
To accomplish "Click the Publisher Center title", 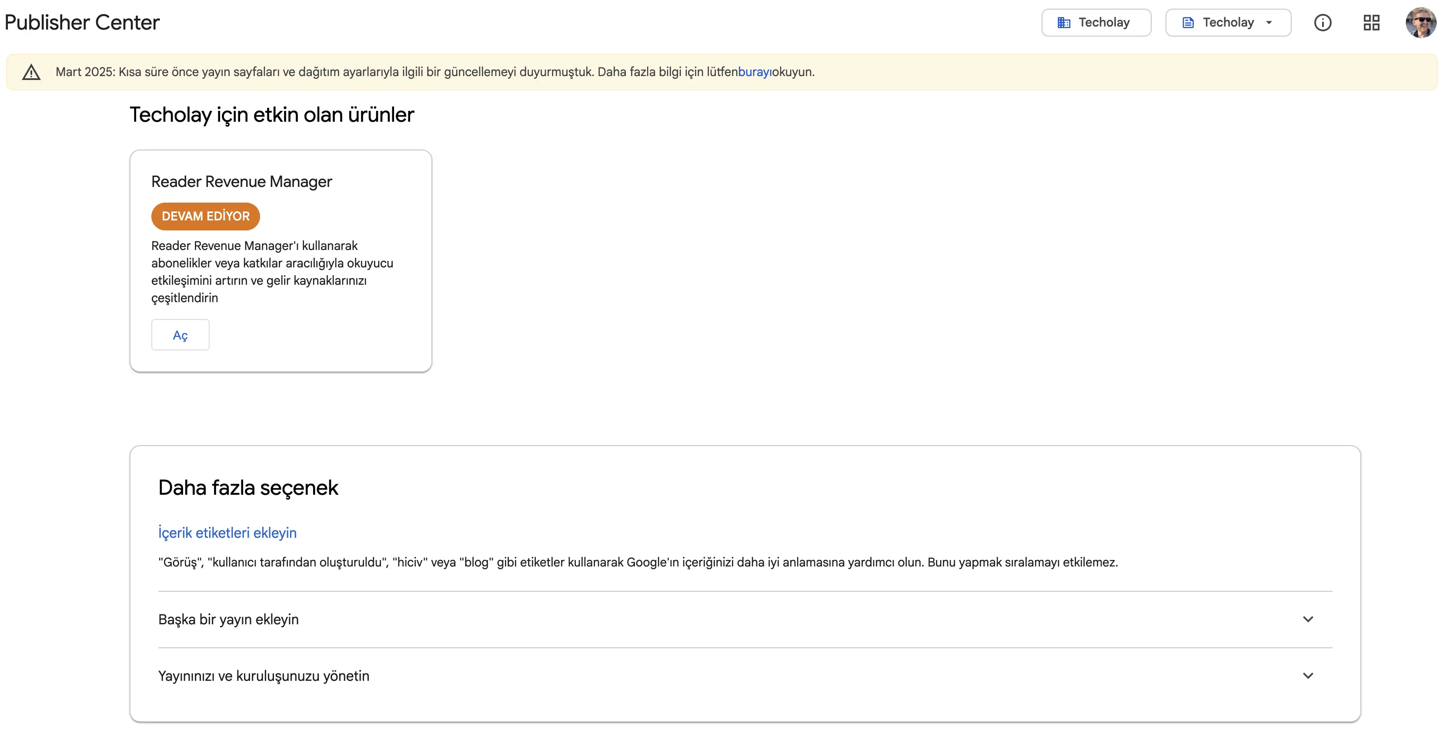I will (82, 23).
